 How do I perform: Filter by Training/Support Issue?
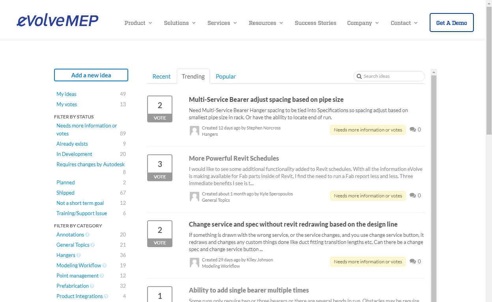[x=82, y=213]
